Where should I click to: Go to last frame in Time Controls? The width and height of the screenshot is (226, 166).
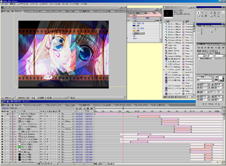(212, 48)
